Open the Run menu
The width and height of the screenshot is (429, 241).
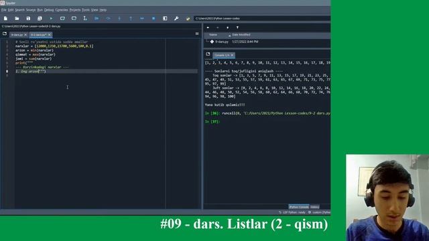(x=40, y=10)
